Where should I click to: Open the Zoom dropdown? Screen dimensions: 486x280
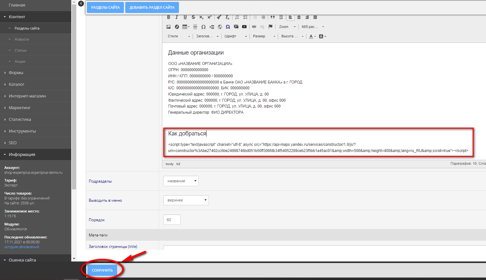[287, 27]
